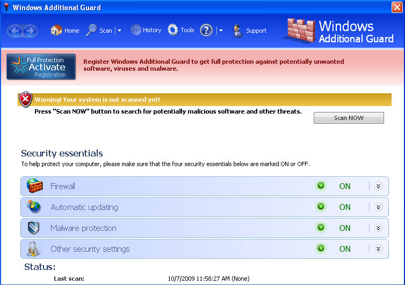Screen dimensions: 405x285
Task: Click the Status heading
Action: pyautogui.click(x=40, y=267)
